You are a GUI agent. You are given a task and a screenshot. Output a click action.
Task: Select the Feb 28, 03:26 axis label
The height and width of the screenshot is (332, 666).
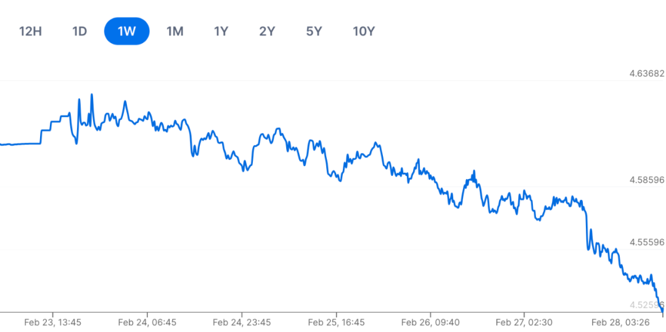pyautogui.click(x=619, y=322)
